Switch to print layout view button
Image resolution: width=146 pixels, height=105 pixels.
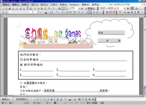click(x=6, y=96)
